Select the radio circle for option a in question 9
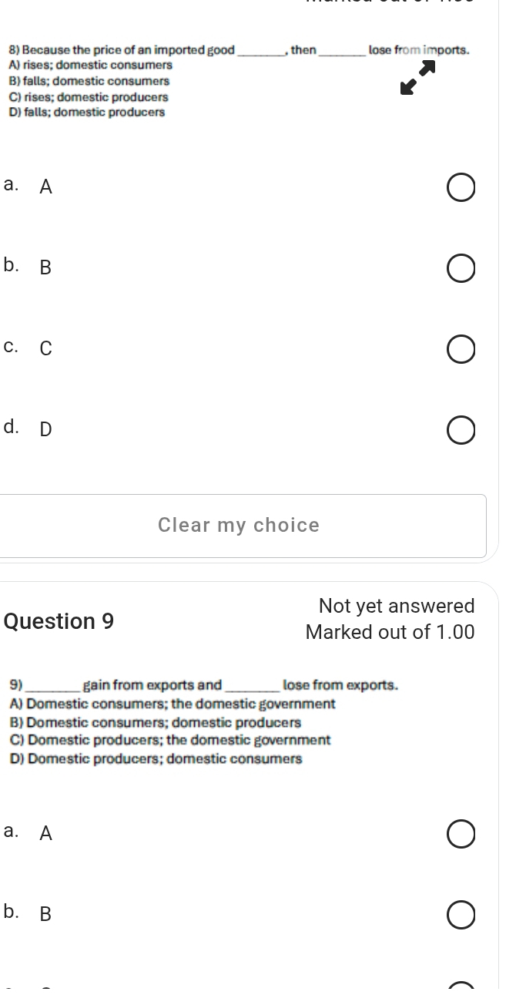The image size is (516, 995). coord(461,834)
